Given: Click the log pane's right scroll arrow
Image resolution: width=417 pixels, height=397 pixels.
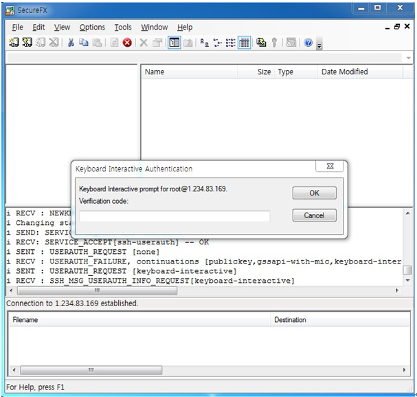Looking at the screenshot, I should 397,290.
